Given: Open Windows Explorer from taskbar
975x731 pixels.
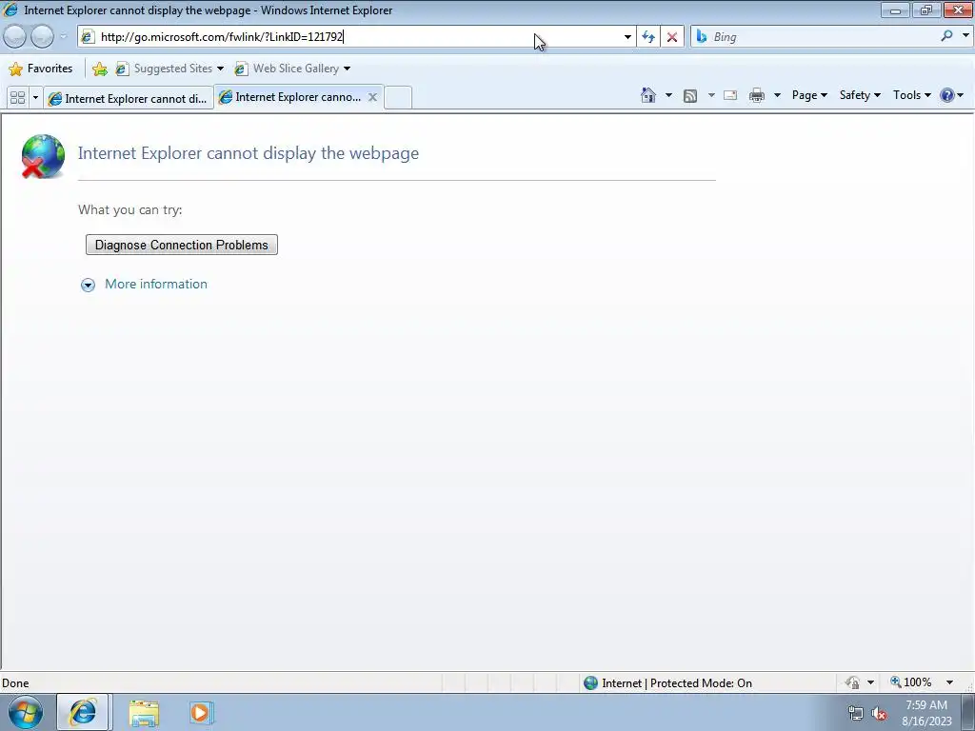Looking at the screenshot, I should tap(144, 713).
